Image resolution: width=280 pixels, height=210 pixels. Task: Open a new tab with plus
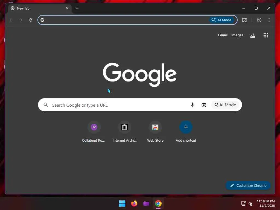point(77,8)
